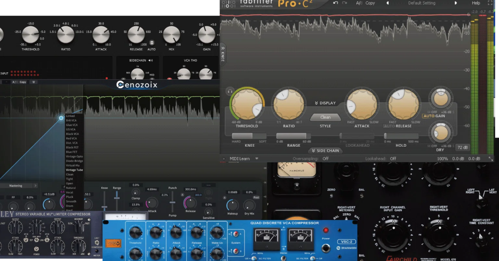The width and height of the screenshot is (499, 261).
Task: Click Copy in the Cenozoix toolbar
Action: click(x=23, y=82)
